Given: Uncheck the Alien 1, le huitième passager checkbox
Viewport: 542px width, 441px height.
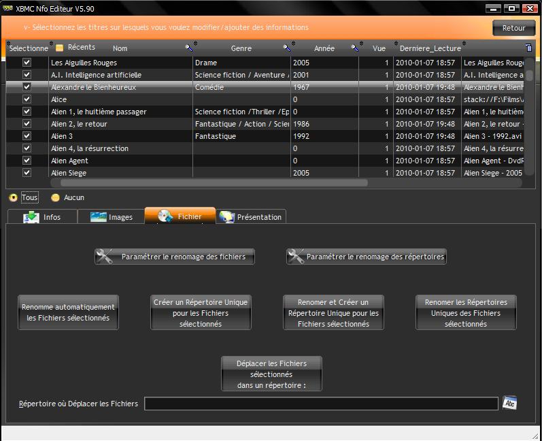Looking at the screenshot, I should pos(27,112).
